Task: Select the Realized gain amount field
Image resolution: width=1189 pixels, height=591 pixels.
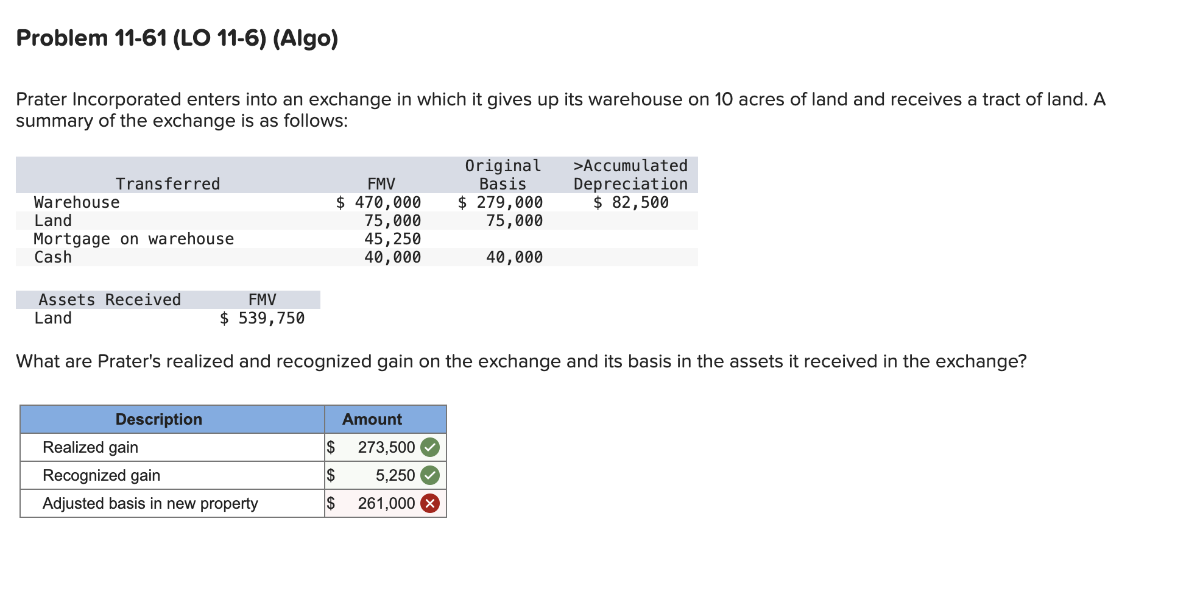Action: click(381, 447)
